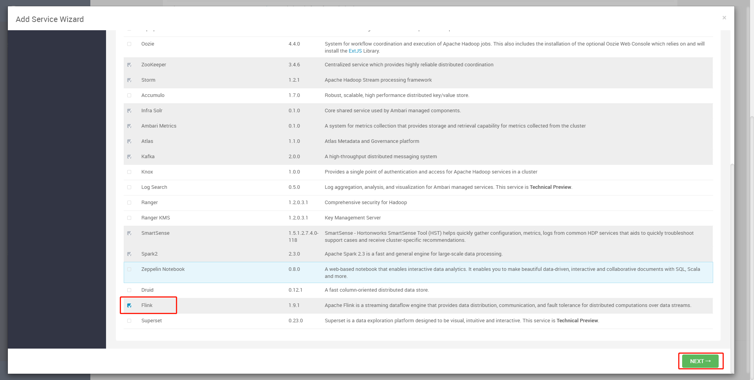The height and width of the screenshot is (380, 754).
Task: Check the Druid service checkbox
Action: click(129, 290)
